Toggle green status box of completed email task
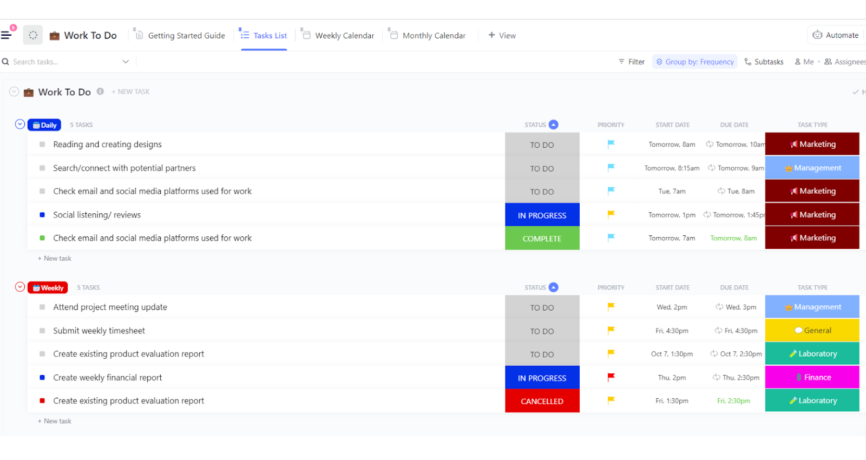The image size is (866, 460). [42, 238]
